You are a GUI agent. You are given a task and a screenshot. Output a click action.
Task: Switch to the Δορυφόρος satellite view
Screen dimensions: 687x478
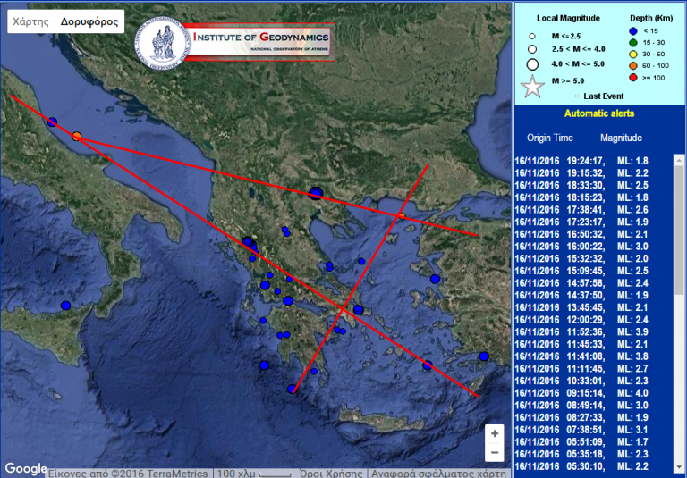(x=89, y=21)
